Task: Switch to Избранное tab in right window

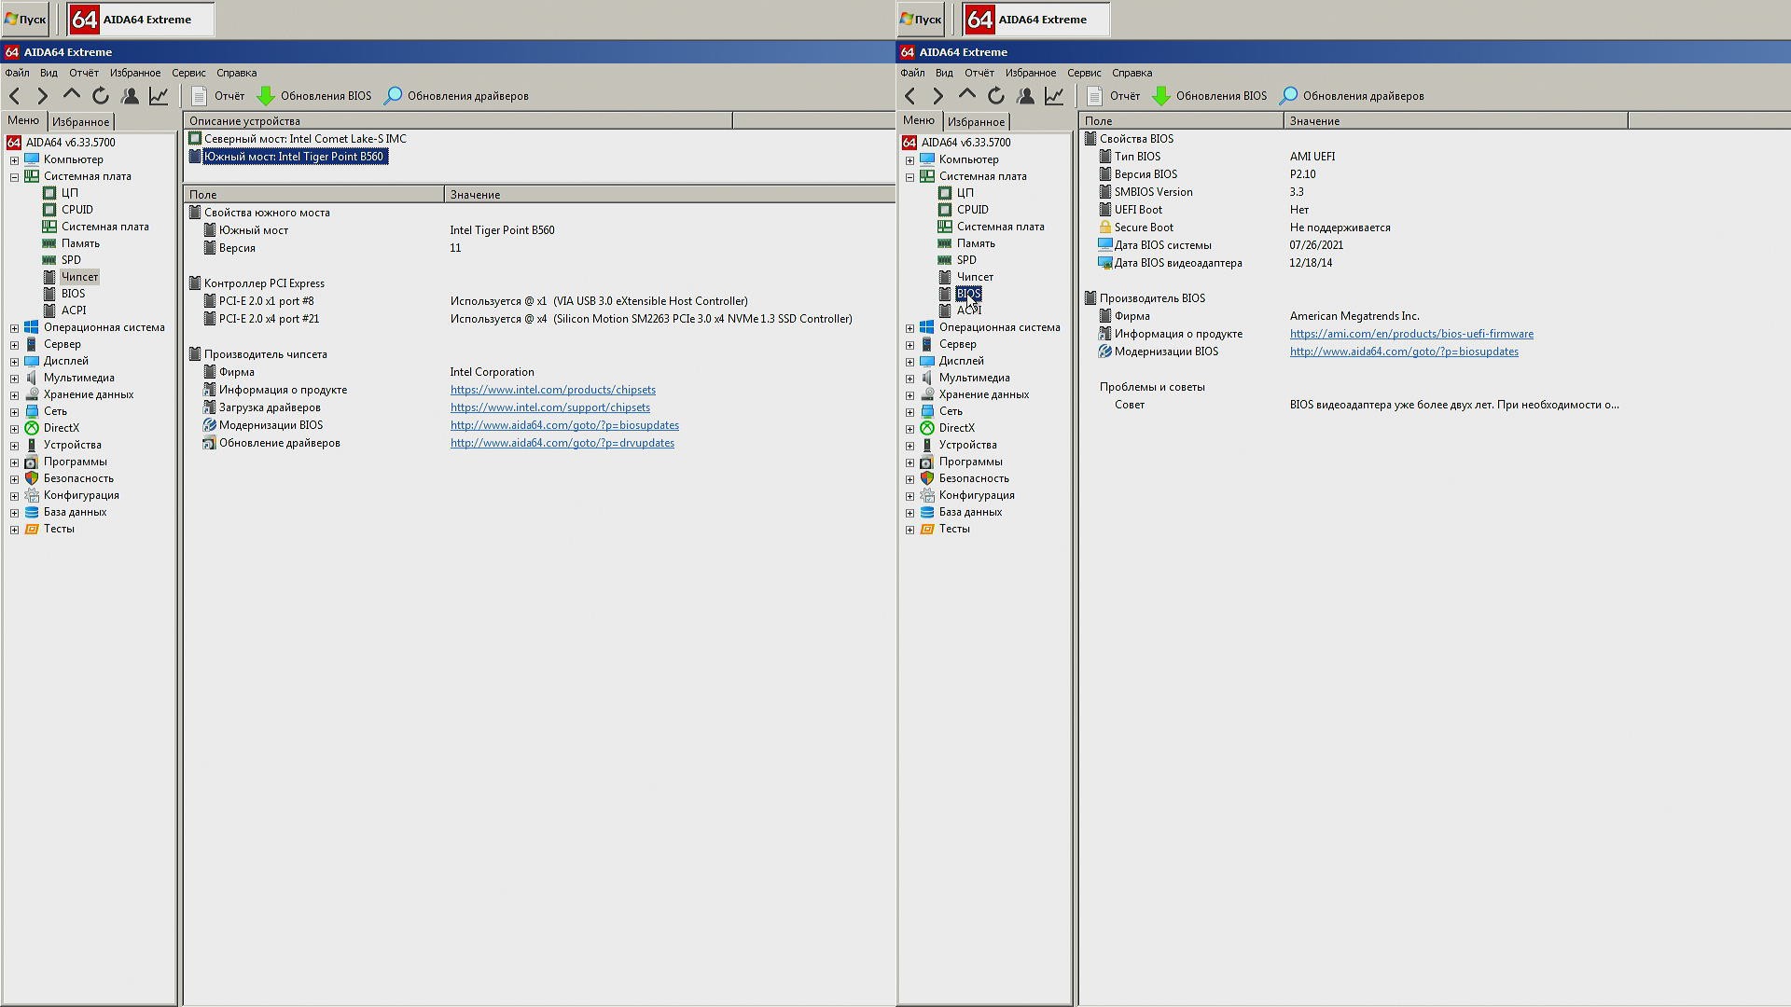Action: (976, 122)
